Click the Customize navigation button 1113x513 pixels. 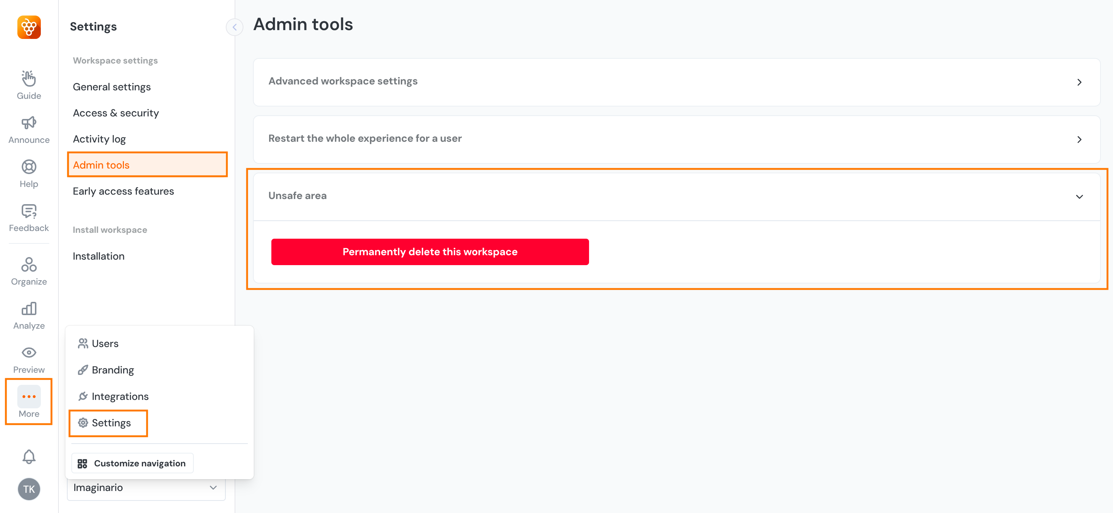tap(132, 463)
